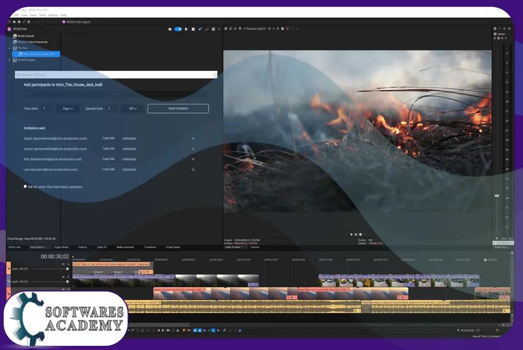Expand the VEGAS Projects tree node
523x350 pixels.
tap(9, 60)
